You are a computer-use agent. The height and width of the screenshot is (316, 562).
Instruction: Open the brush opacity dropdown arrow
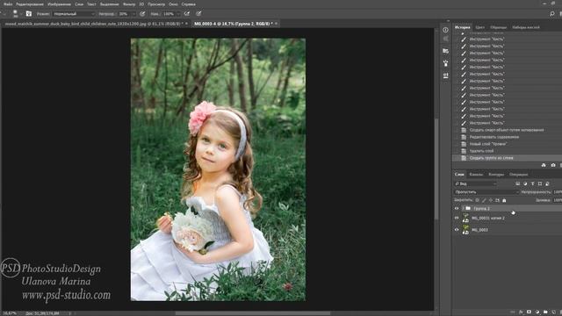point(133,14)
